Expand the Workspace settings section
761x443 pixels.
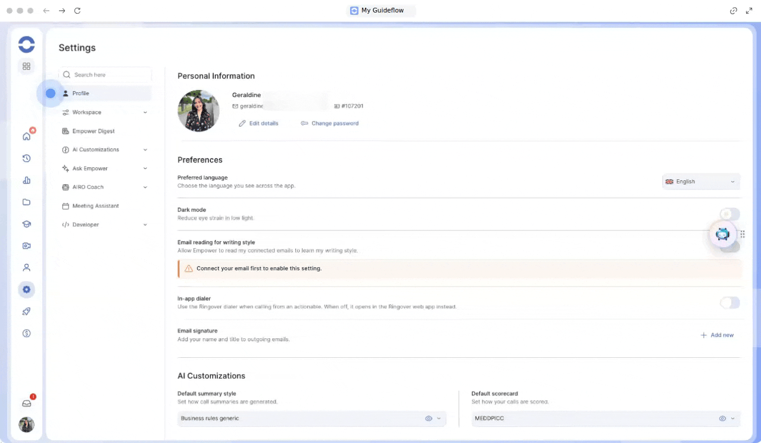(x=106, y=112)
